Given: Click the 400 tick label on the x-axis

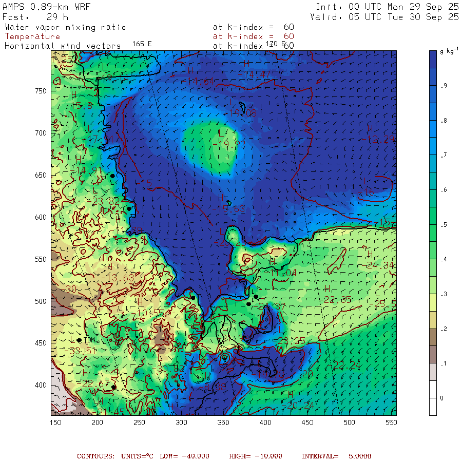Looking at the screenshot, I should pyautogui.click(x=265, y=422).
